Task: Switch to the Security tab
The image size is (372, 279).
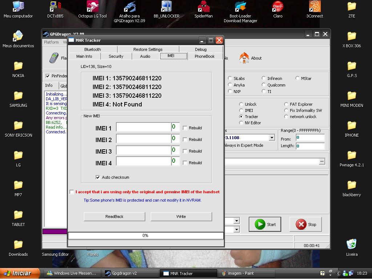Action: point(116,56)
